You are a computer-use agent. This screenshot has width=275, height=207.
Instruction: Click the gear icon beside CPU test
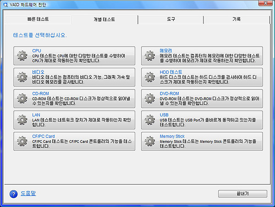[x=22, y=56]
